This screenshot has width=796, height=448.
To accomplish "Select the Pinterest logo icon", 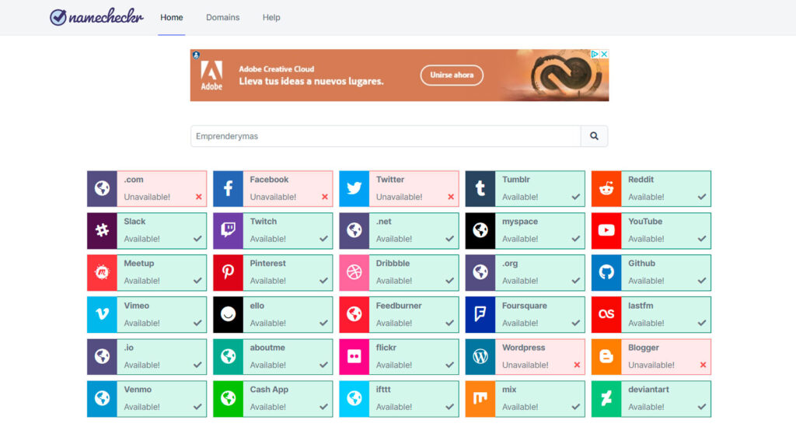I will click(x=228, y=273).
